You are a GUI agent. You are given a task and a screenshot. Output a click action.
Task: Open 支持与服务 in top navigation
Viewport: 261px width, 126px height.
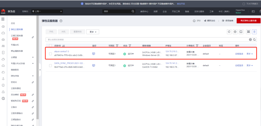tap(199, 11)
